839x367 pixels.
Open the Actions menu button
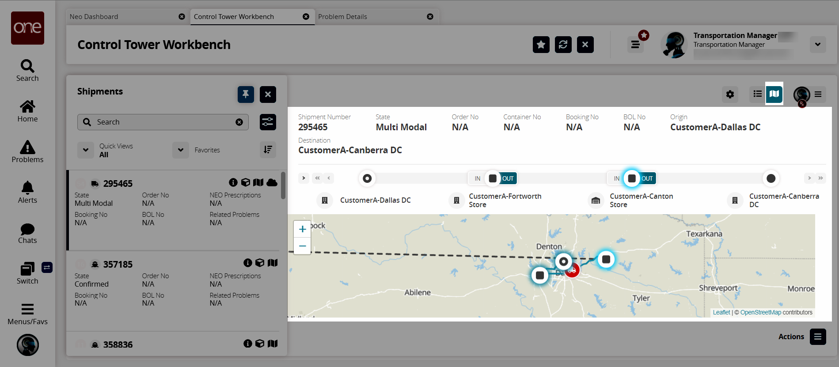pos(817,337)
